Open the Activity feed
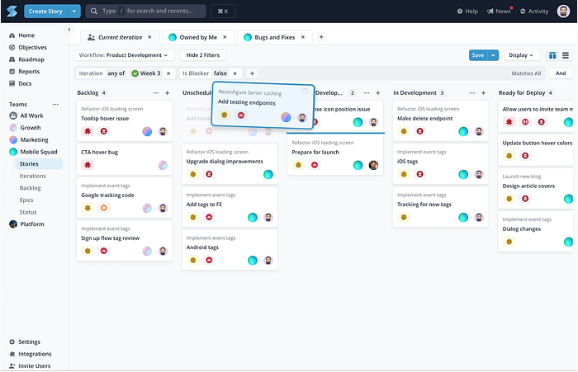This screenshot has height=372, width=578. tap(534, 12)
